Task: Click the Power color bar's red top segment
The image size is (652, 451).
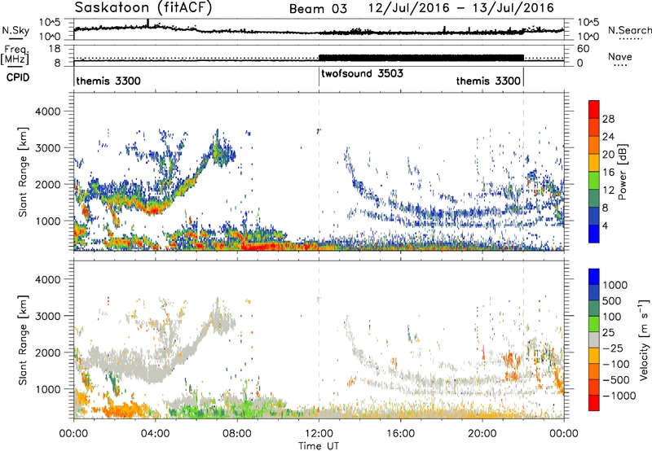Action: pos(594,110)
